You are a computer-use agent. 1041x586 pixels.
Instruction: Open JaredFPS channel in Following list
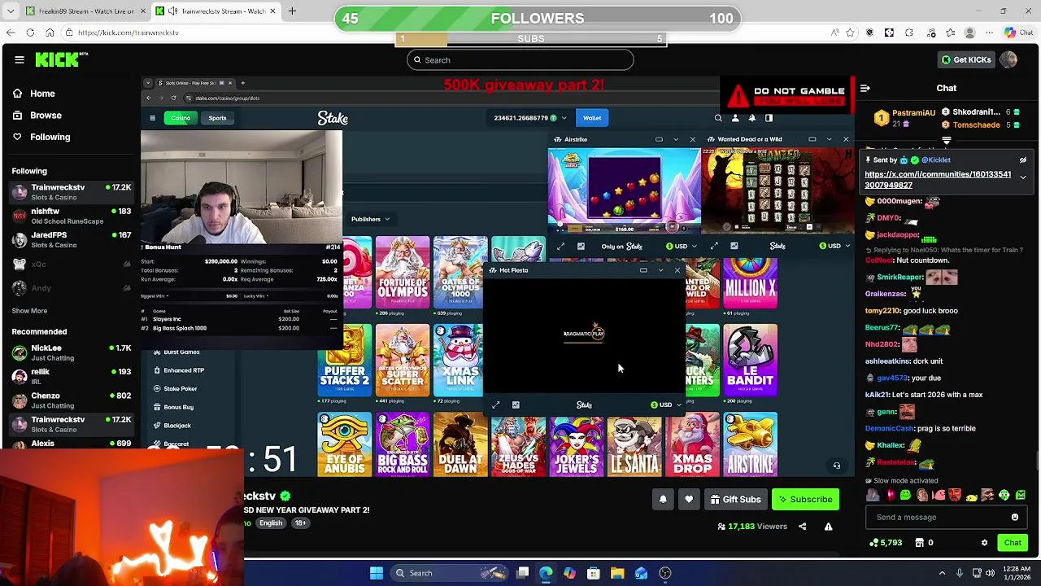(x=71, y=239)
